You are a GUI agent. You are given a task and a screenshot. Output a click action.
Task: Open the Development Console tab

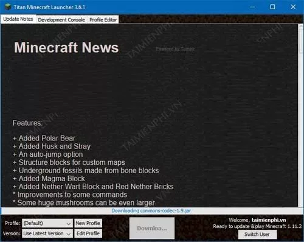point(61,20)
